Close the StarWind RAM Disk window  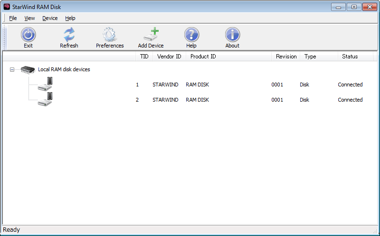tap(370, 7)
